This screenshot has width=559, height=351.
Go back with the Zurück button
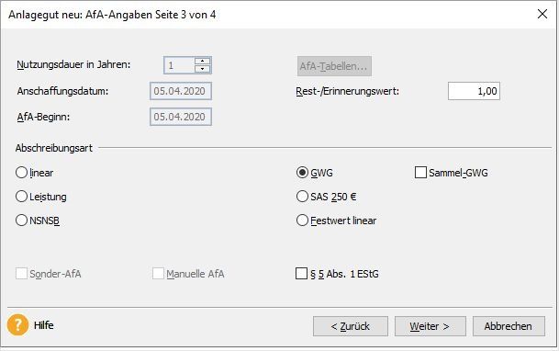click(351, 326)
